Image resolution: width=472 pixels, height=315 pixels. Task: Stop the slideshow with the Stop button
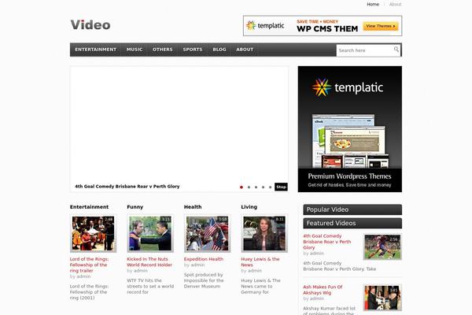point(281,187)
